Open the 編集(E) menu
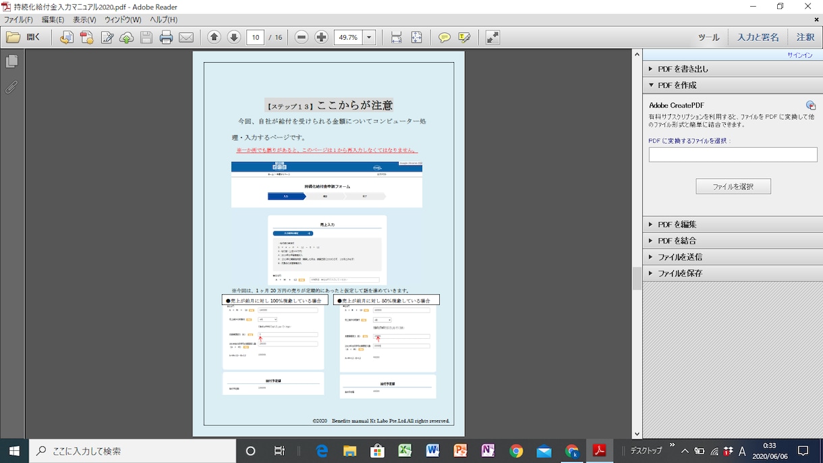The width and height of the screenshot is (823, 463). click(53, 20)
